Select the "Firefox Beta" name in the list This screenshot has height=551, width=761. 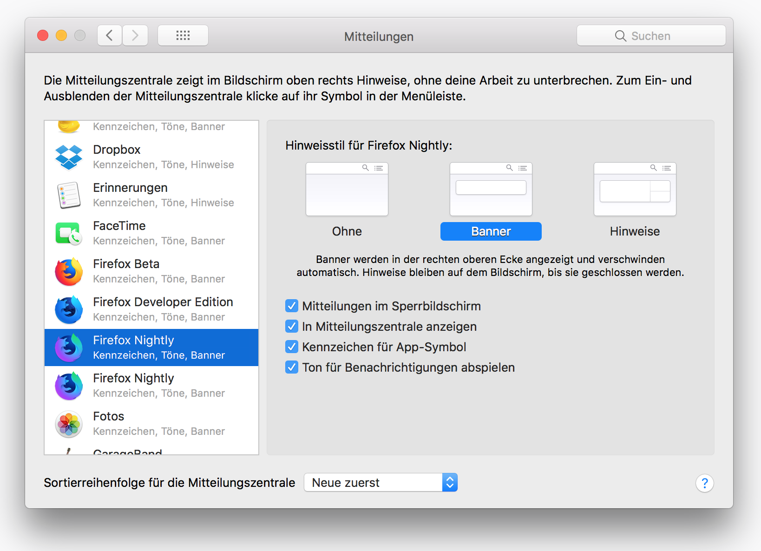[x=126, y=264]
